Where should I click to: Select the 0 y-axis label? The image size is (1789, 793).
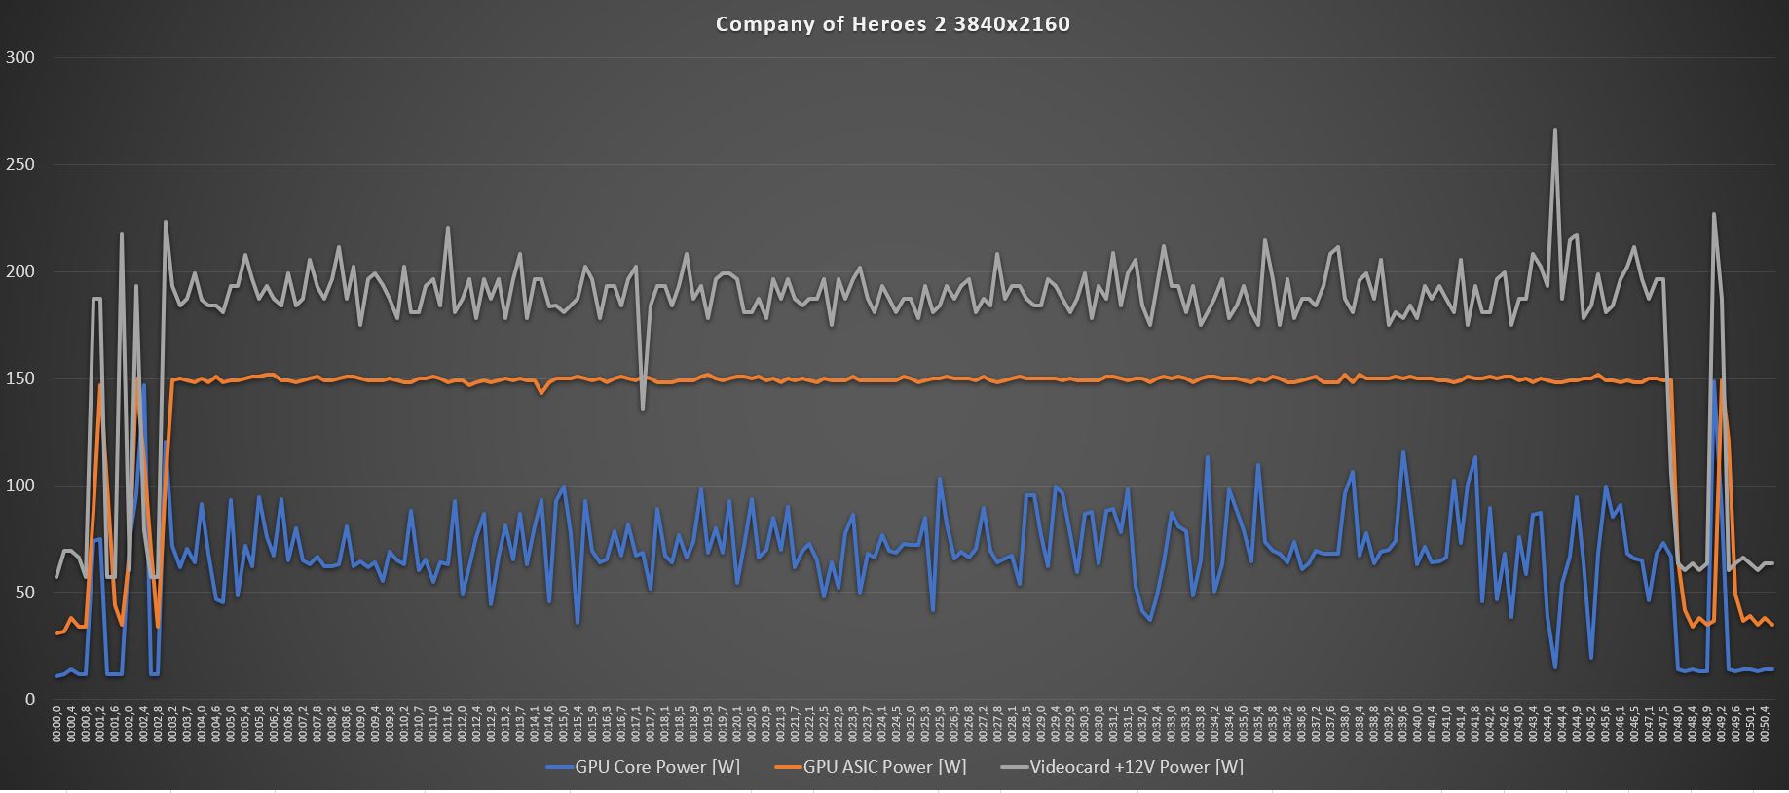[x=29, y=700]
